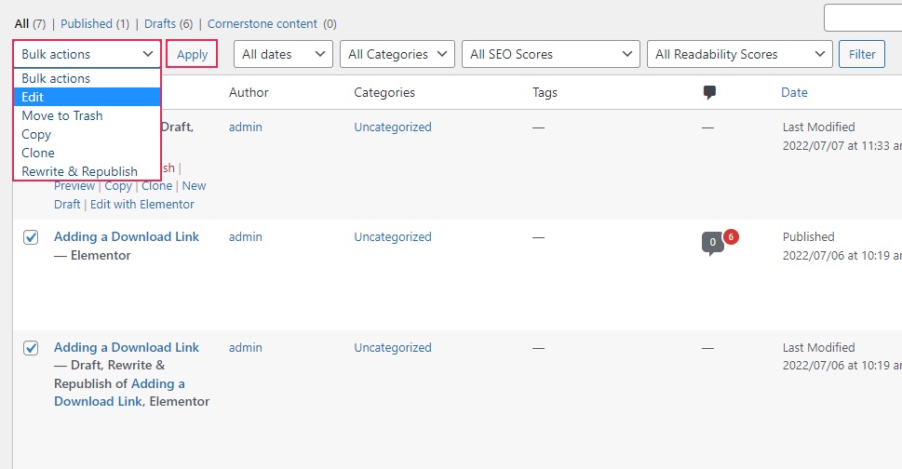
Task: Click the search posts input field
Action: pyautogui.click(x=863, y=18)
